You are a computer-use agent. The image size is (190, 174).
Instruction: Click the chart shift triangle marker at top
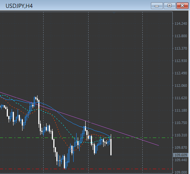[x=114, y=13]
